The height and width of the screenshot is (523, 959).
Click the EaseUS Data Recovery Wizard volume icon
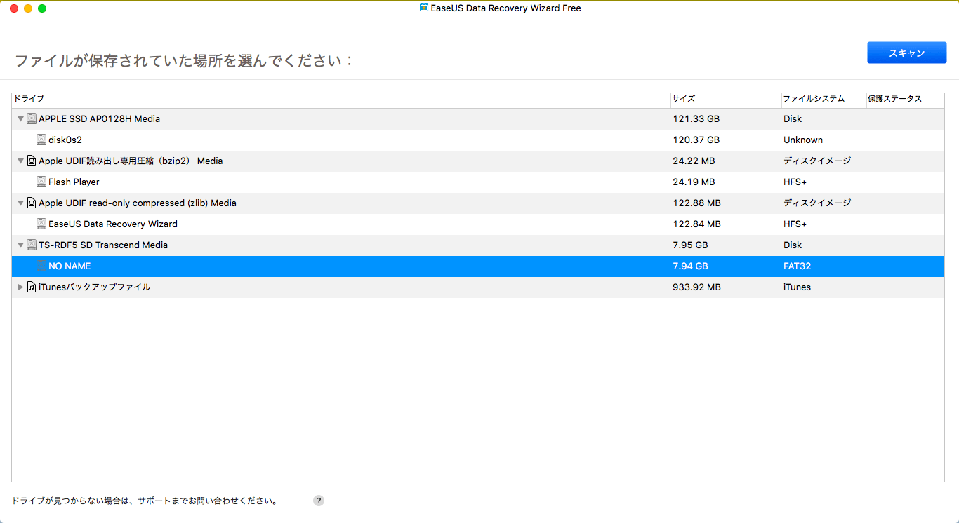(x=41, y=224)
